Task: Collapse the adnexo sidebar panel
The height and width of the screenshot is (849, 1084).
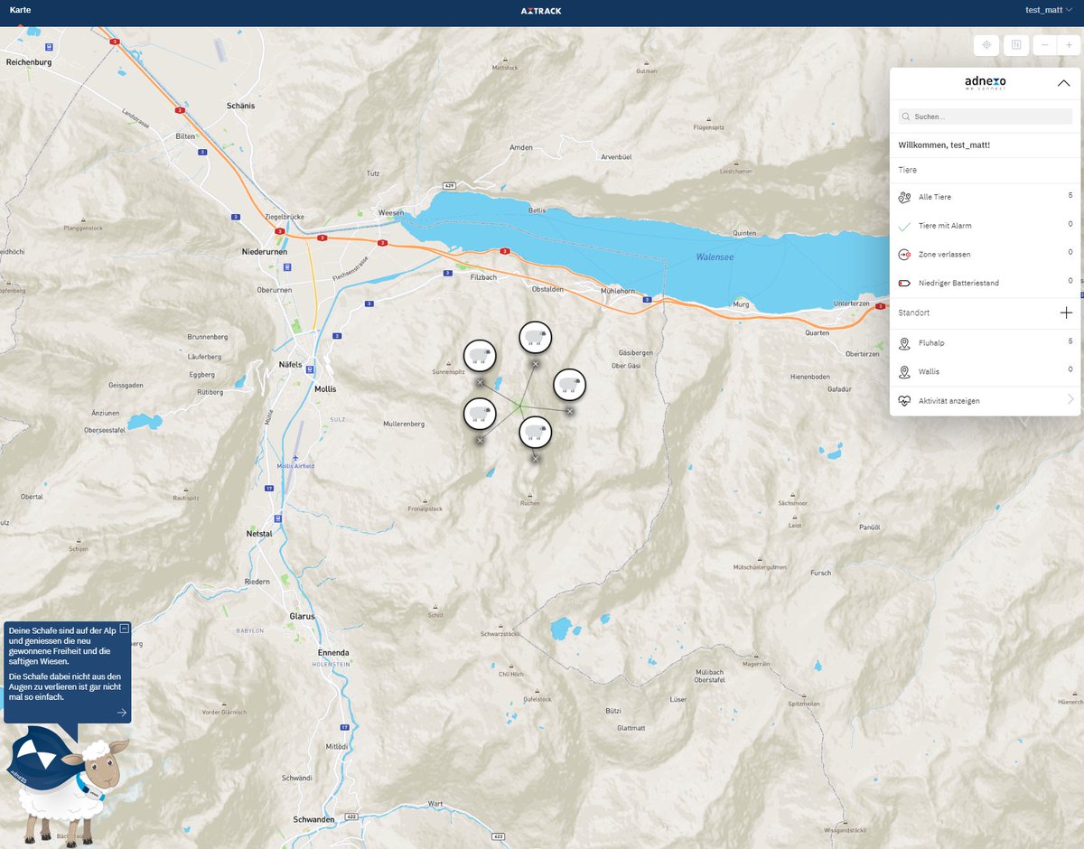Action: coord(1062,82)
